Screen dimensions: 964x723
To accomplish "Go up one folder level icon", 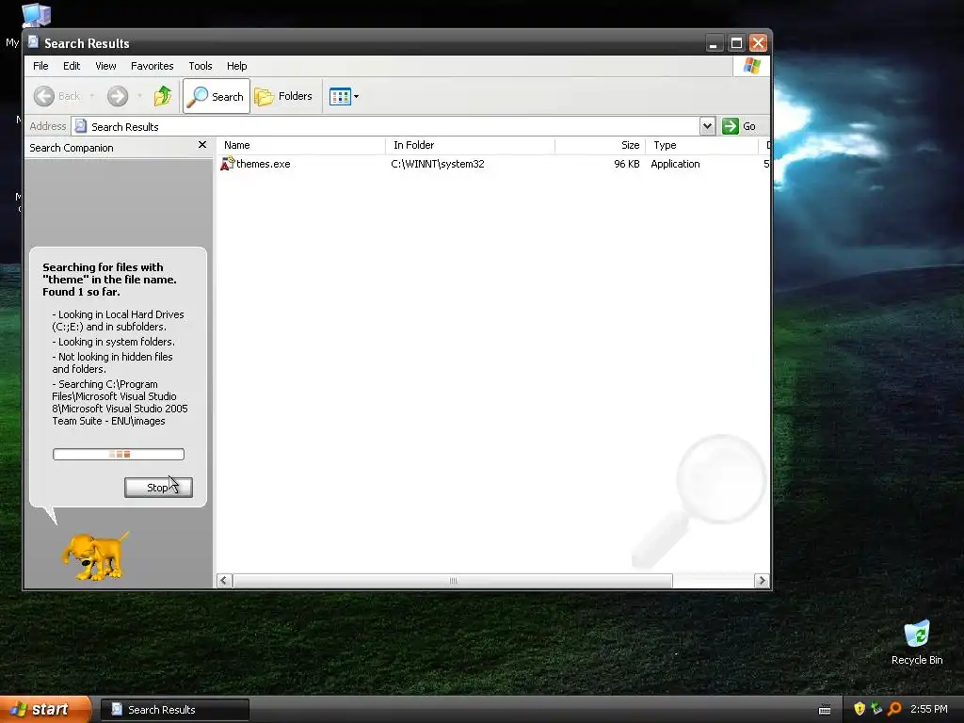I will click(x=163, y=96).
